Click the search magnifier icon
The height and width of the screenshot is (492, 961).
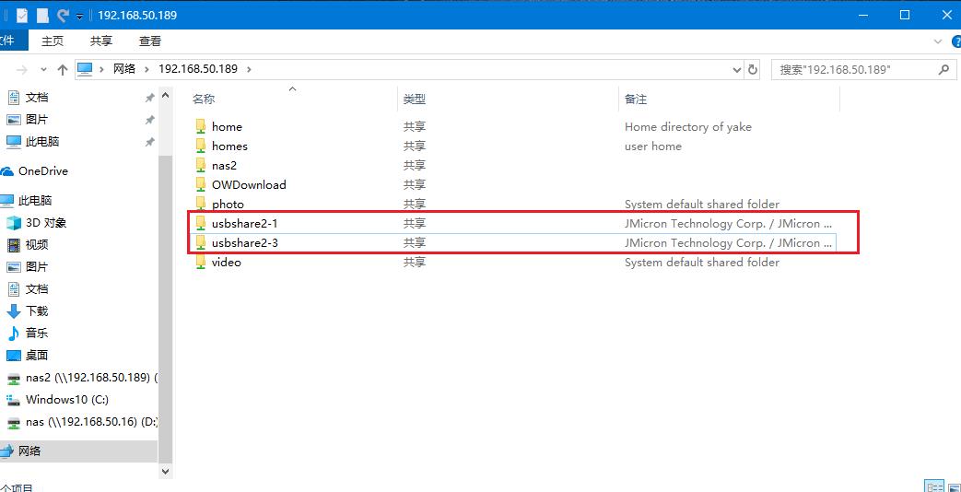pos(943,69)
